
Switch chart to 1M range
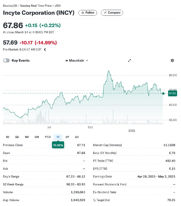click(27, 137)
